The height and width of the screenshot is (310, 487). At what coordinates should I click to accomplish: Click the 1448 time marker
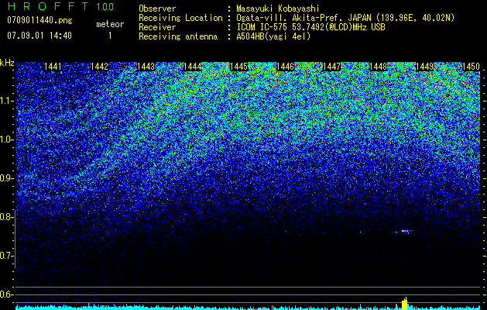coord(379,67)
